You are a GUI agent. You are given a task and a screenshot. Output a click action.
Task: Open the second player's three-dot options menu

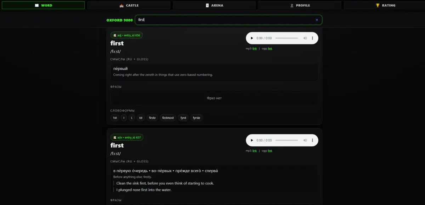[x=312, y=140]
